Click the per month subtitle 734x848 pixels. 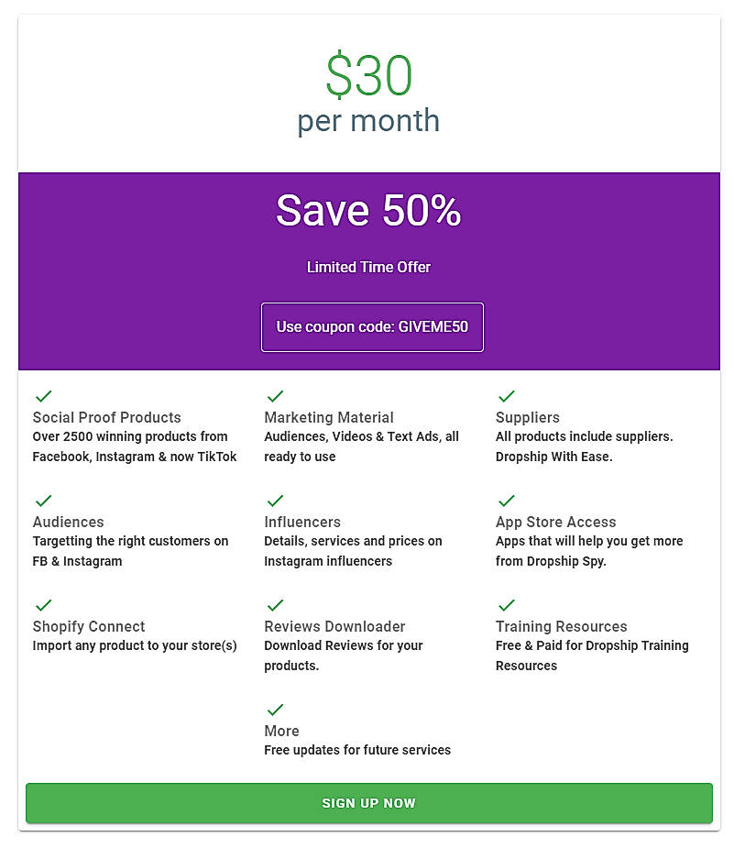(367, 120)
